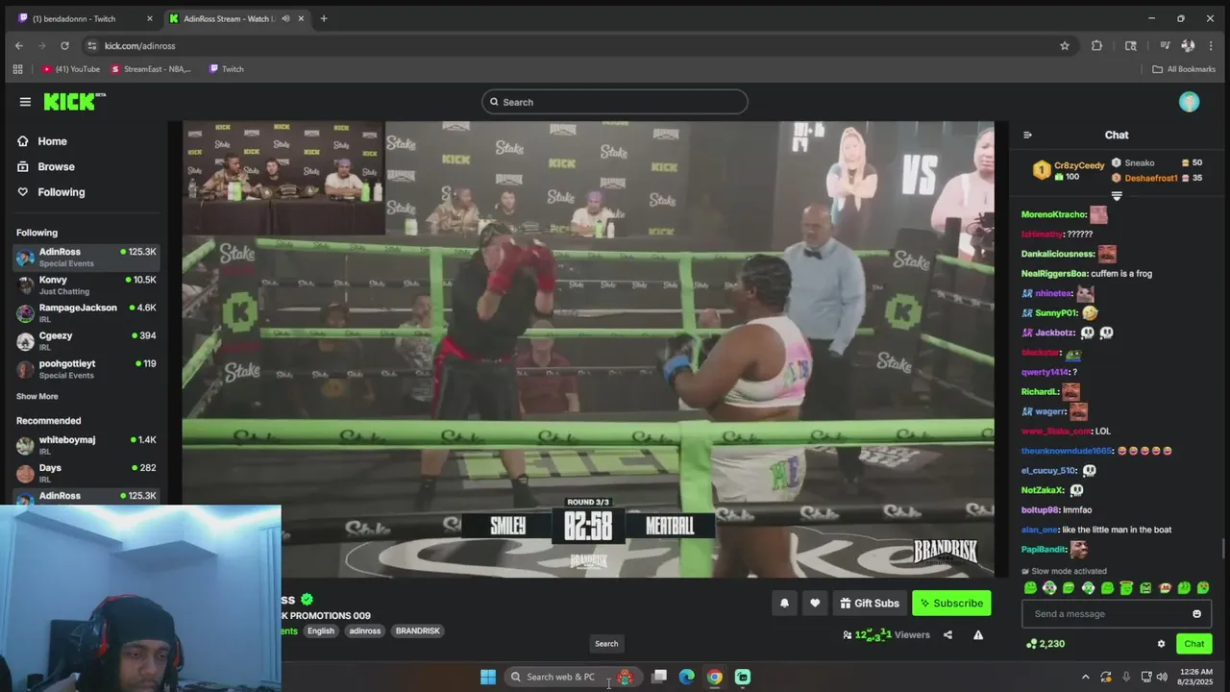View site information icon in address bar
Viewport: 1230px width, 692px height.
(91, 46)
